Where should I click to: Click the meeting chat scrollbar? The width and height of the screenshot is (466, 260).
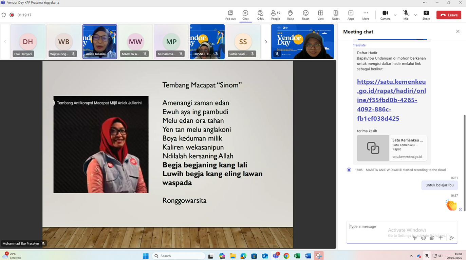pyautogui.click(x=464, y=163)
